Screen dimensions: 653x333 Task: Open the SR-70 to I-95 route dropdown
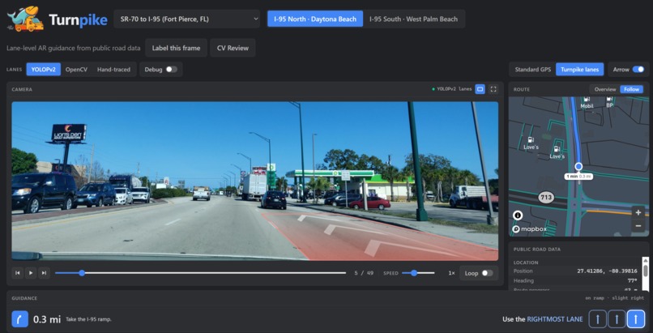(186, 19)
